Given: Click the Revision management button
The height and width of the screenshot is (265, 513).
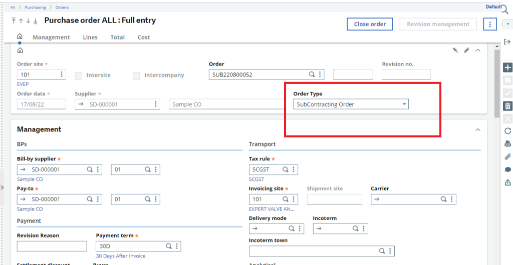Looking at the screenshot, I should tap(438, 24).
